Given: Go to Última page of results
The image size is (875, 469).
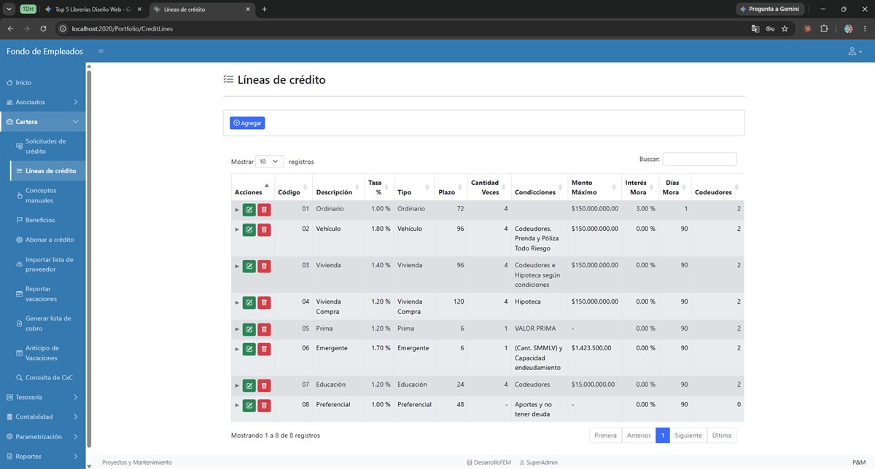Looking at the screenshot, I should click(722, 435).
